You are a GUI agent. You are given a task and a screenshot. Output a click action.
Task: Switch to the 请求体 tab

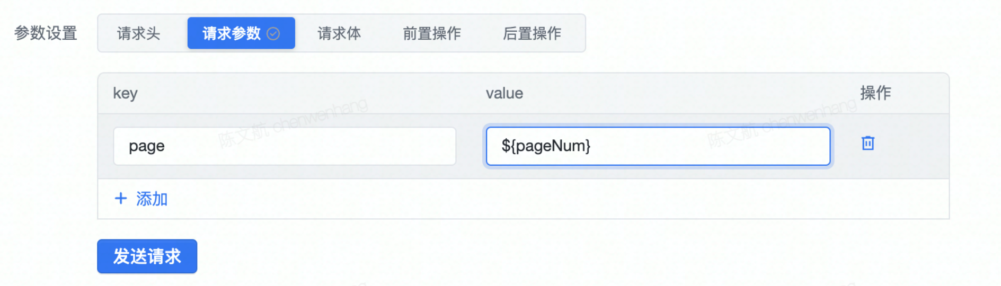339,33
